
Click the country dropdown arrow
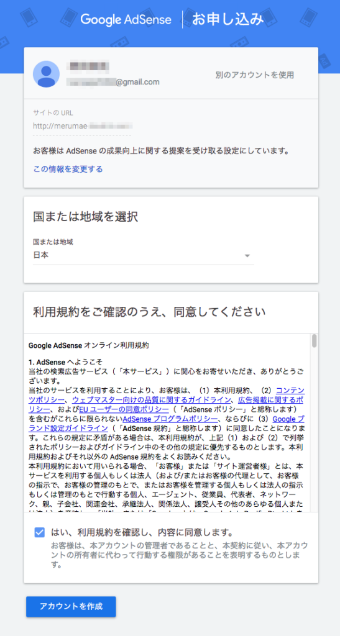pyautogui.click(x=247, y=256)
